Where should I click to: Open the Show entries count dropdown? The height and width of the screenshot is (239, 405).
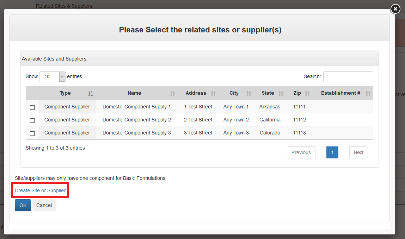(52, 76)
